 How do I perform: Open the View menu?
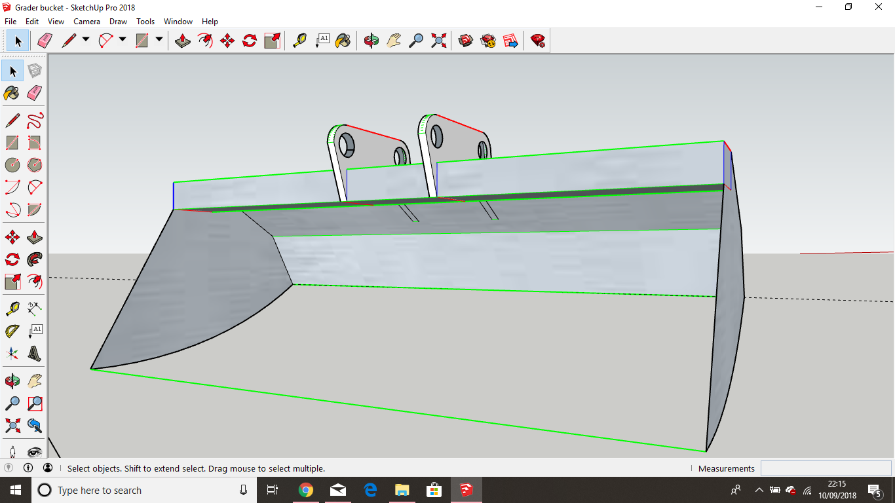click(56, 22)
